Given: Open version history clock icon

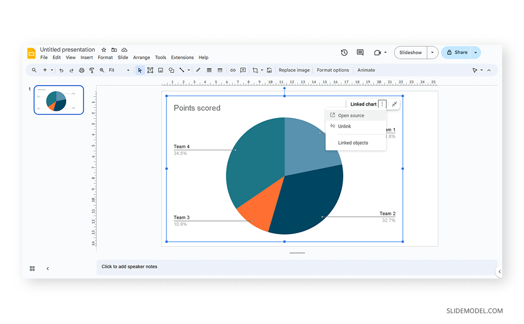Looking at the screenshot, I should pyautogui.click(x=344, y=52).
